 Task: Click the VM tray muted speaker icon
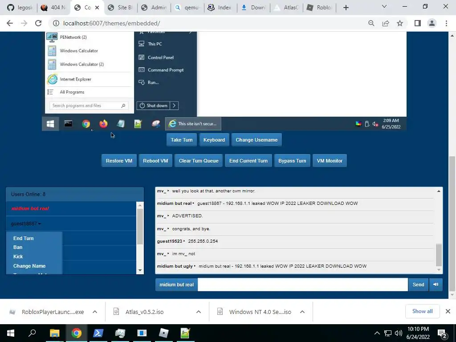point(375,124)
